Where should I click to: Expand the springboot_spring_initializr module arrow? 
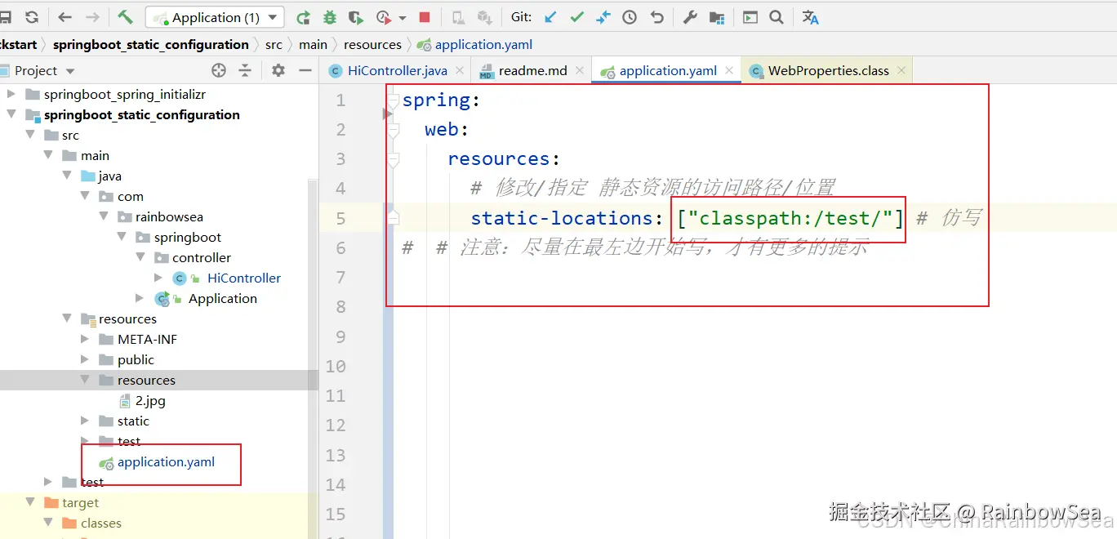point(11,94)
